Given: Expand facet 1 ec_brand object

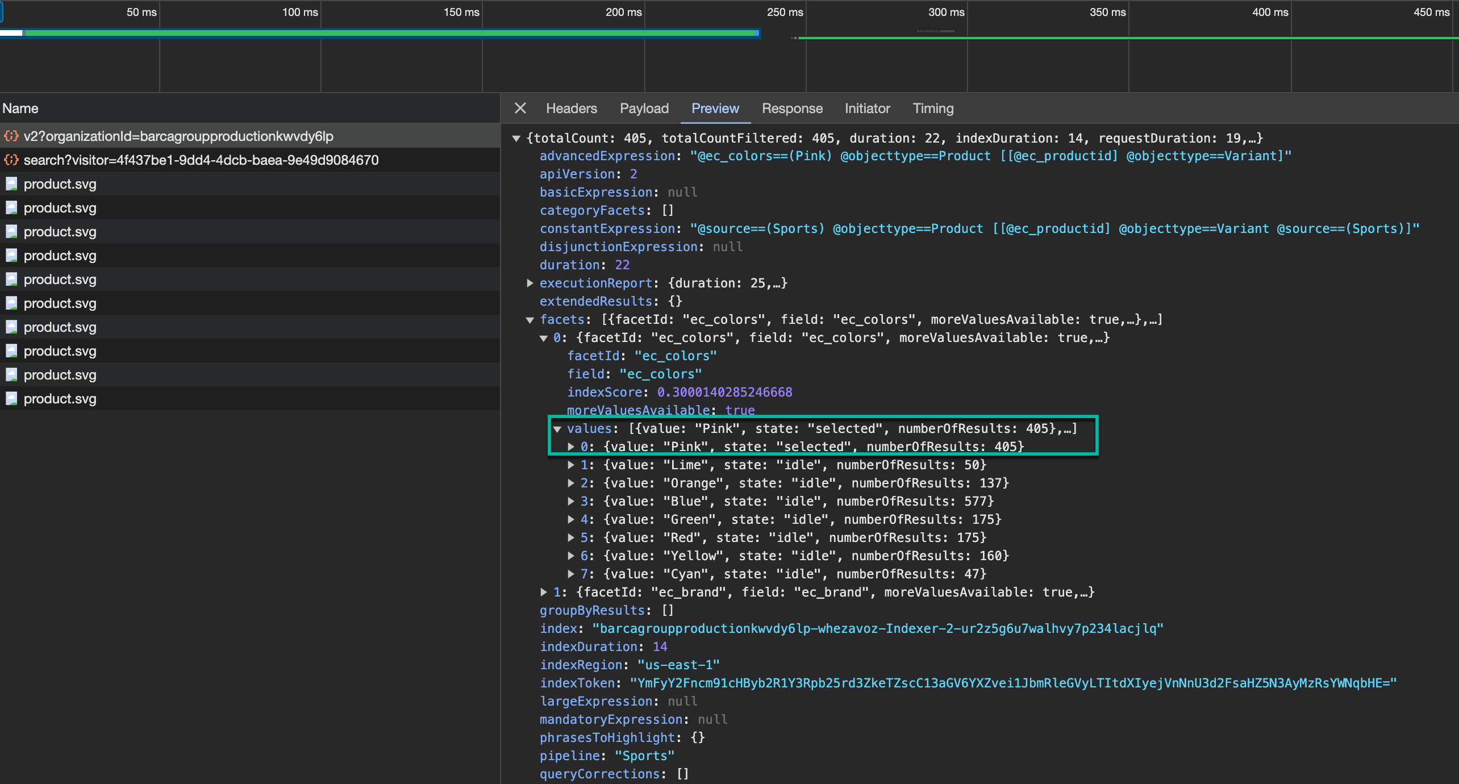Looking at the screenshot, I should pos(544,592).
